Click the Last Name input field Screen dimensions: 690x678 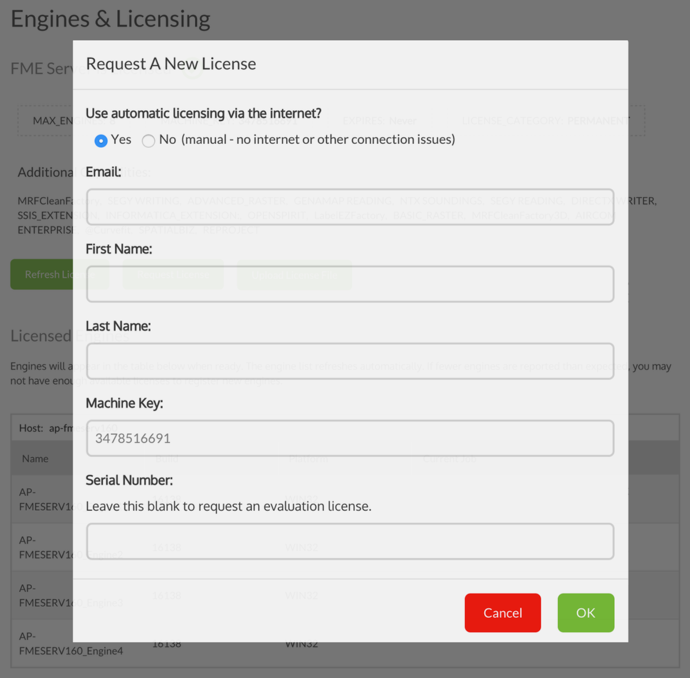pos(350,361)
